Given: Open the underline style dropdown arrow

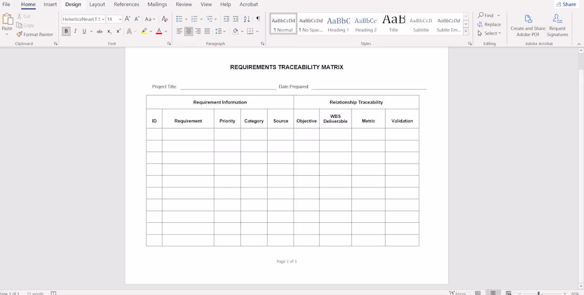Looking at the screenshot, I should tap(91, 32).
